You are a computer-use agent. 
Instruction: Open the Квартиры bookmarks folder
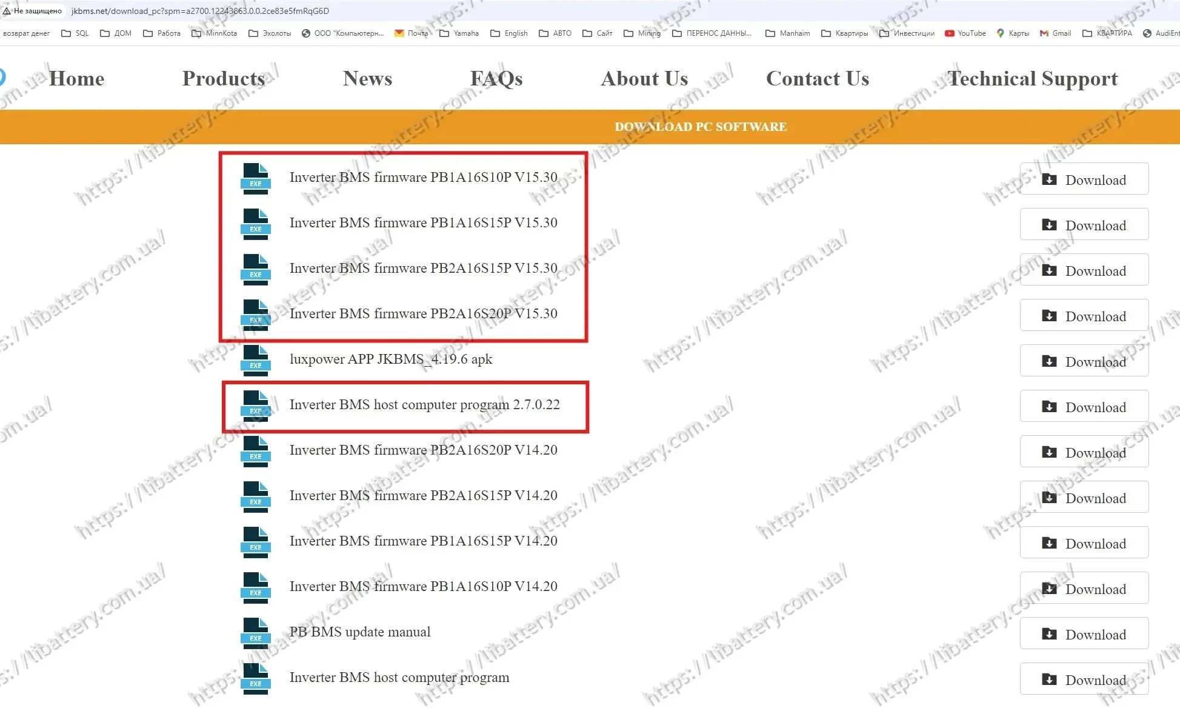click(x=845, y=33)
